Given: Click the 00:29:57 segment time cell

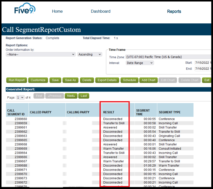Looking at the screenshot, I should click(x=150, y=161).
